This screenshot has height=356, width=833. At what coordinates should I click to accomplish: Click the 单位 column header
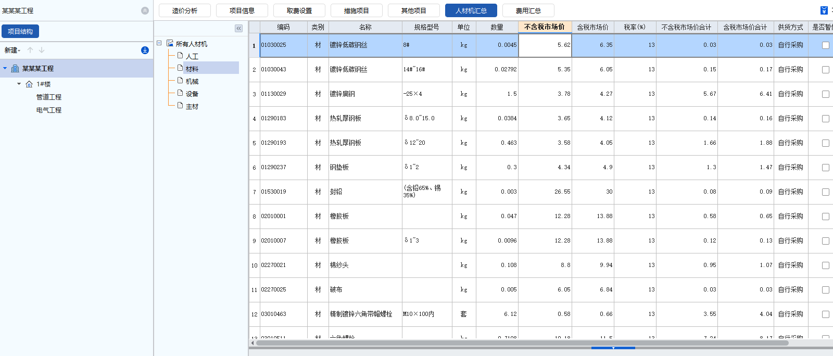click(x=463, y=27)
